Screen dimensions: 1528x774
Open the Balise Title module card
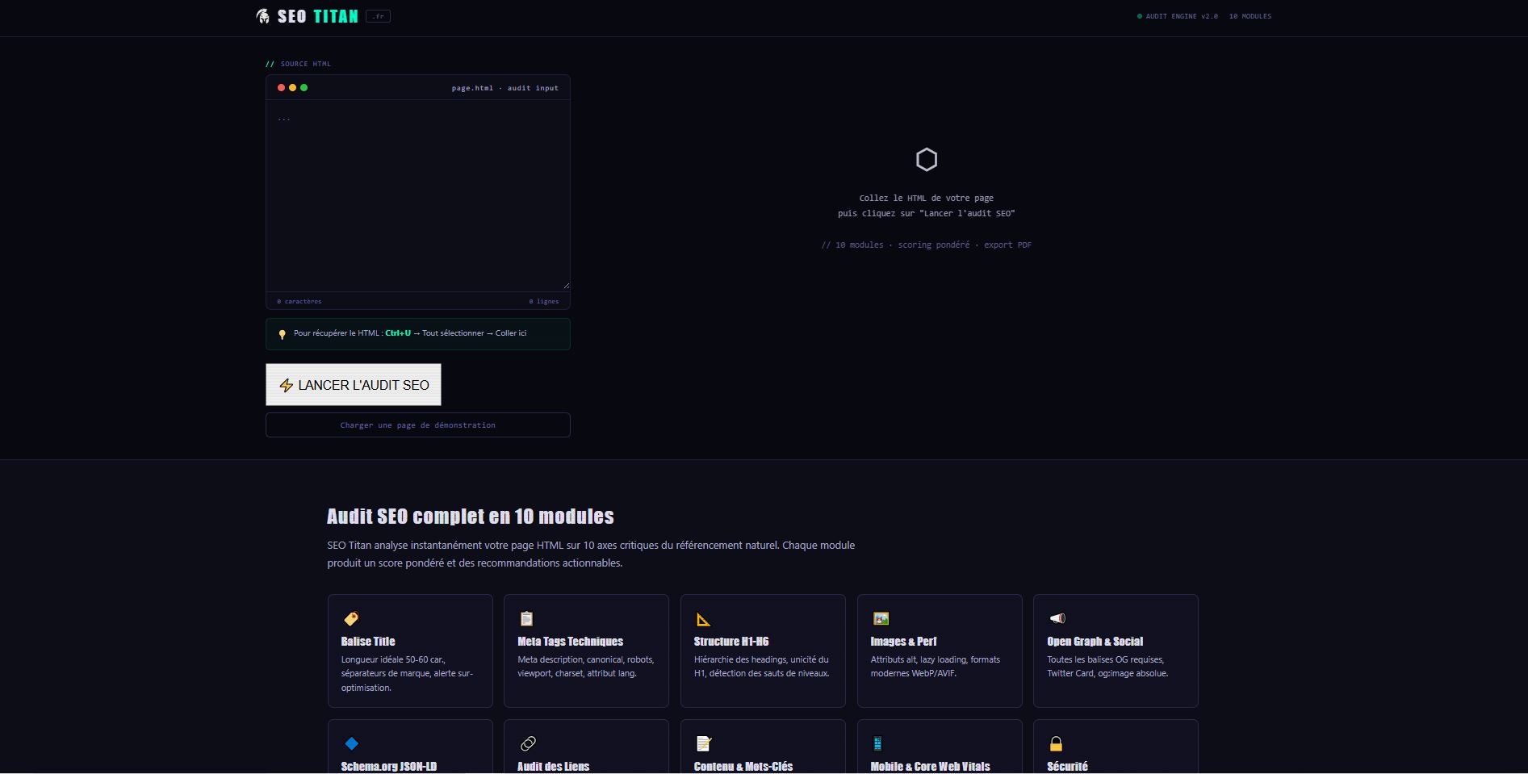410,651
